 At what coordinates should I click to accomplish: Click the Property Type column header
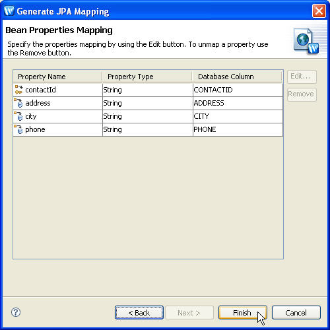(x=147, y=77)
